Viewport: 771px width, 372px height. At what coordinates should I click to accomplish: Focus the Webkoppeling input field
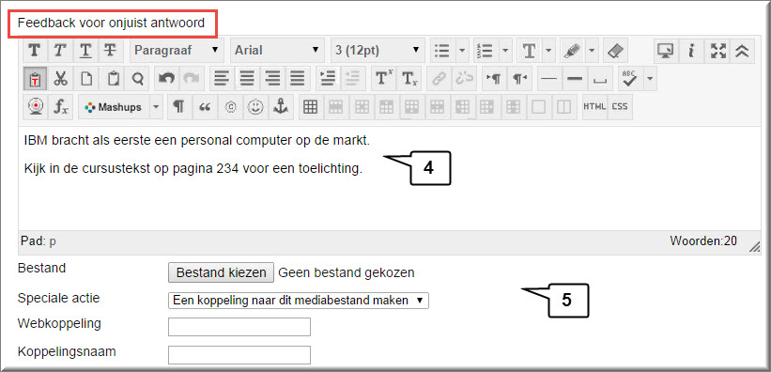pos(239,327)
